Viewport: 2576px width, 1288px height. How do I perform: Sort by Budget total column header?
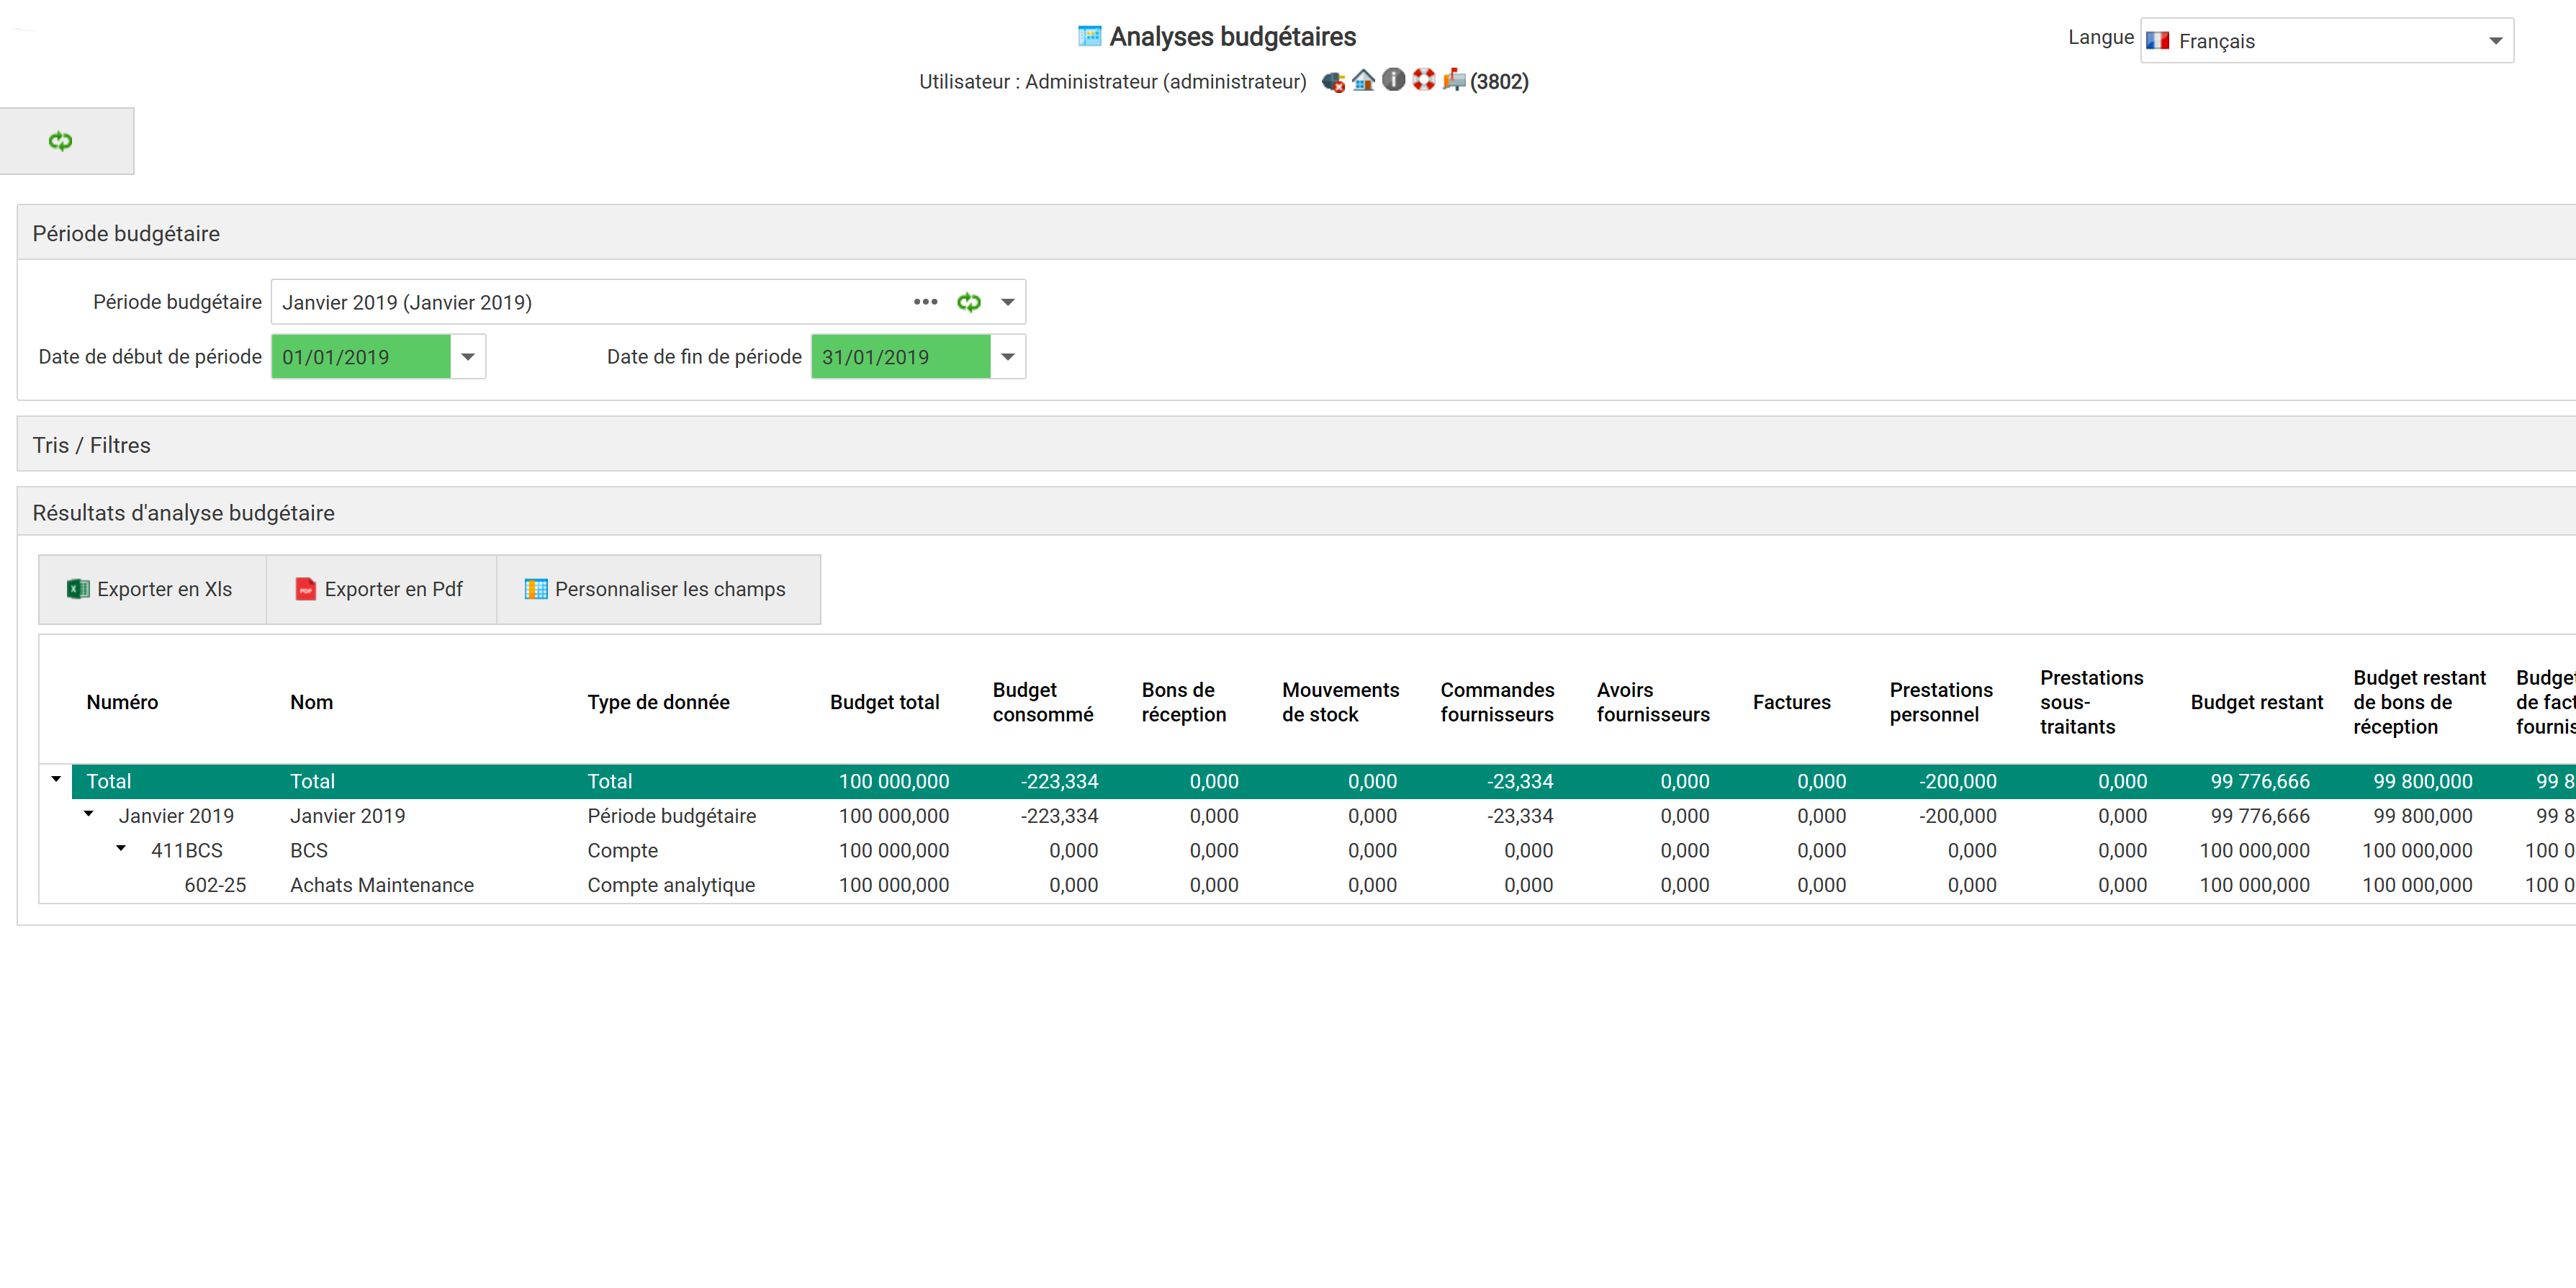(884, 702)
